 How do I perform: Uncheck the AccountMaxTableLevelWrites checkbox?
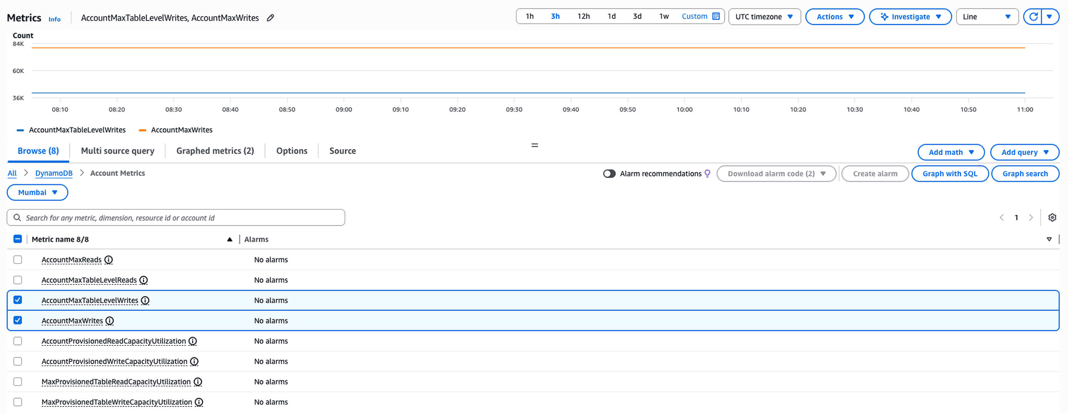[x=17, y=300]
